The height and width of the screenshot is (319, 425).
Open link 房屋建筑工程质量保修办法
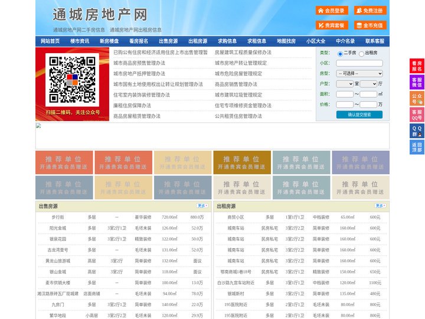(243, 53)
